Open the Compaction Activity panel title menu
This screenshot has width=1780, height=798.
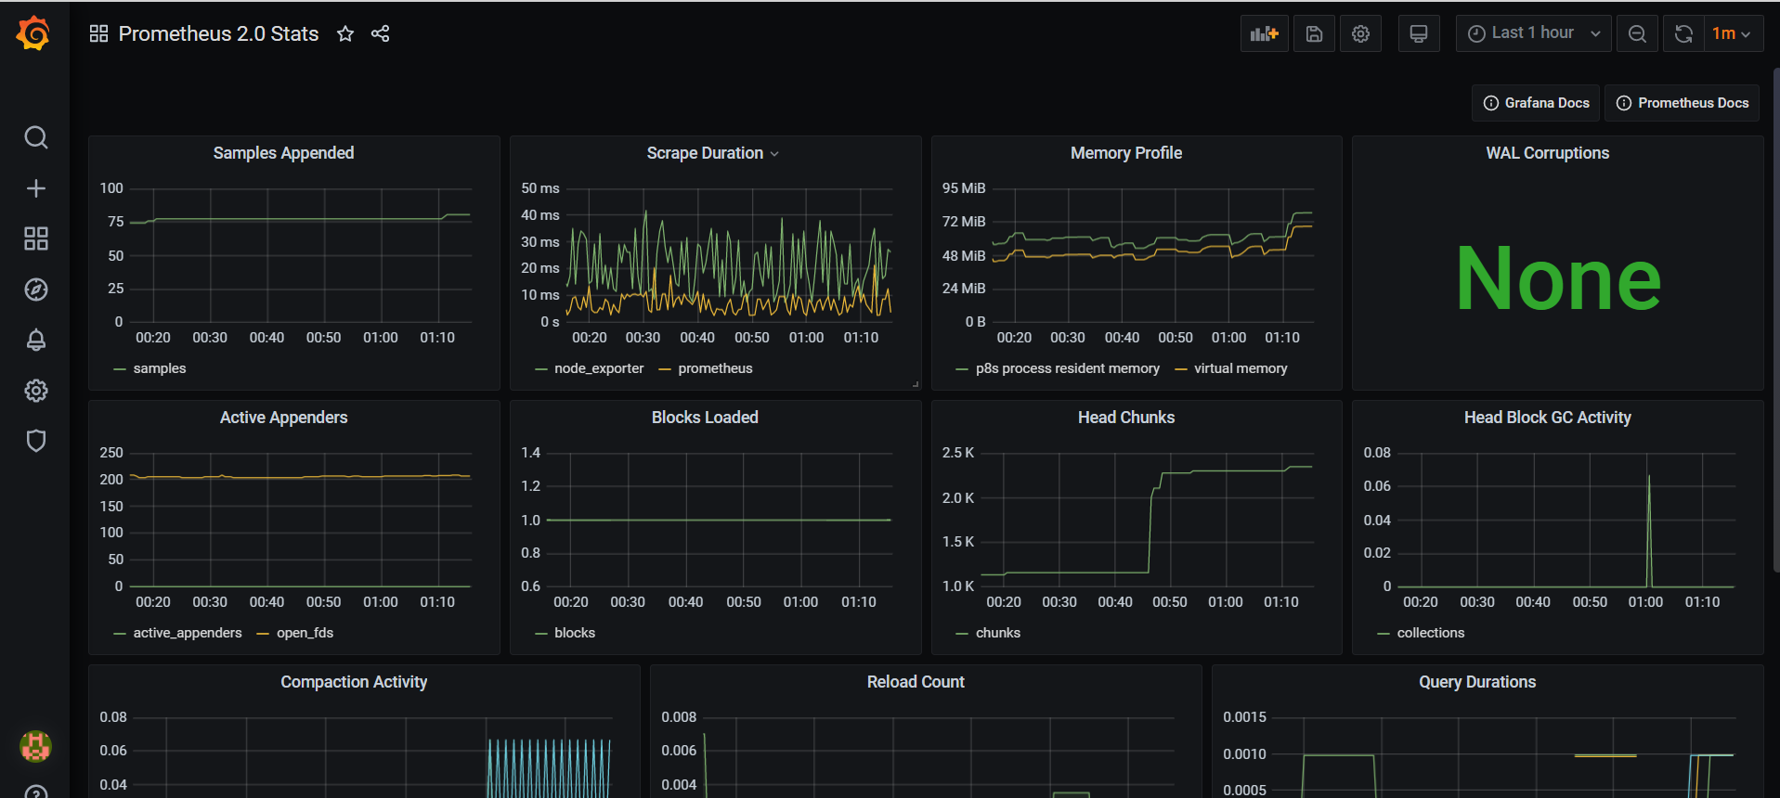point(354,682)
